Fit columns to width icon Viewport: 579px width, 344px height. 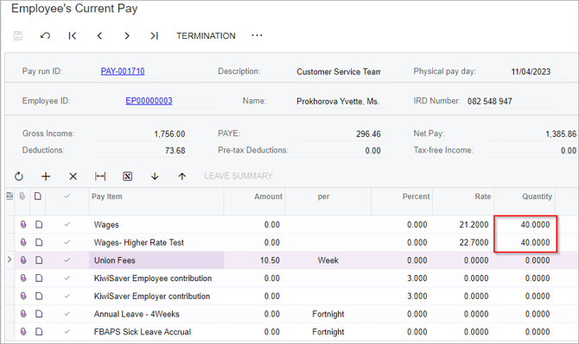[100, 177]
